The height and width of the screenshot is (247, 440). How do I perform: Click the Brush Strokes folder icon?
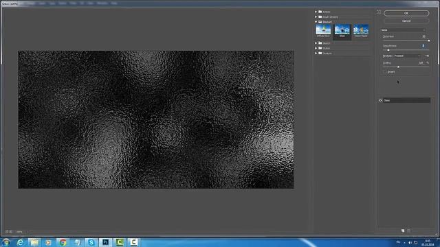(320, 16)
